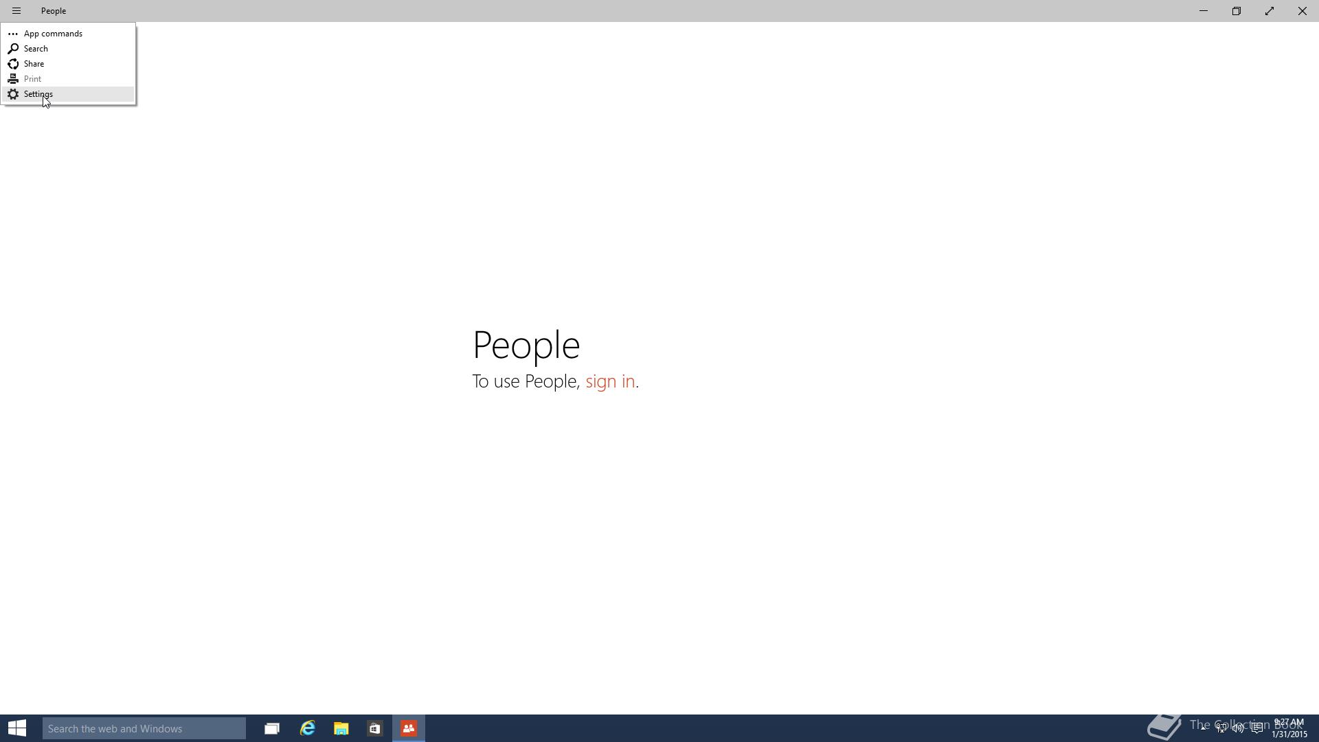Close the People window
Screen dimensions: 1319x742
(x=1303, y=11)
